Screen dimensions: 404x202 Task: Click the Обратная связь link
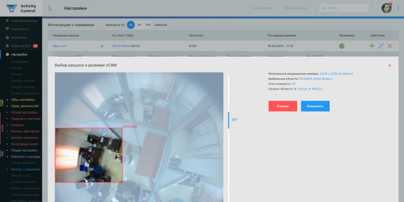point(295,8)
